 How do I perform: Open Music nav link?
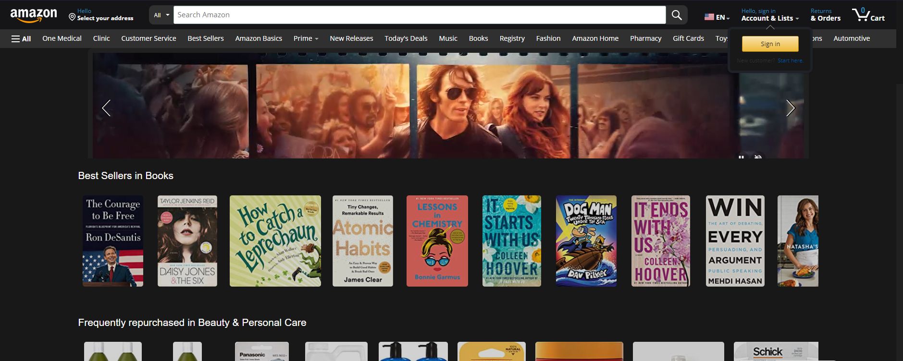tap(448, 38)
